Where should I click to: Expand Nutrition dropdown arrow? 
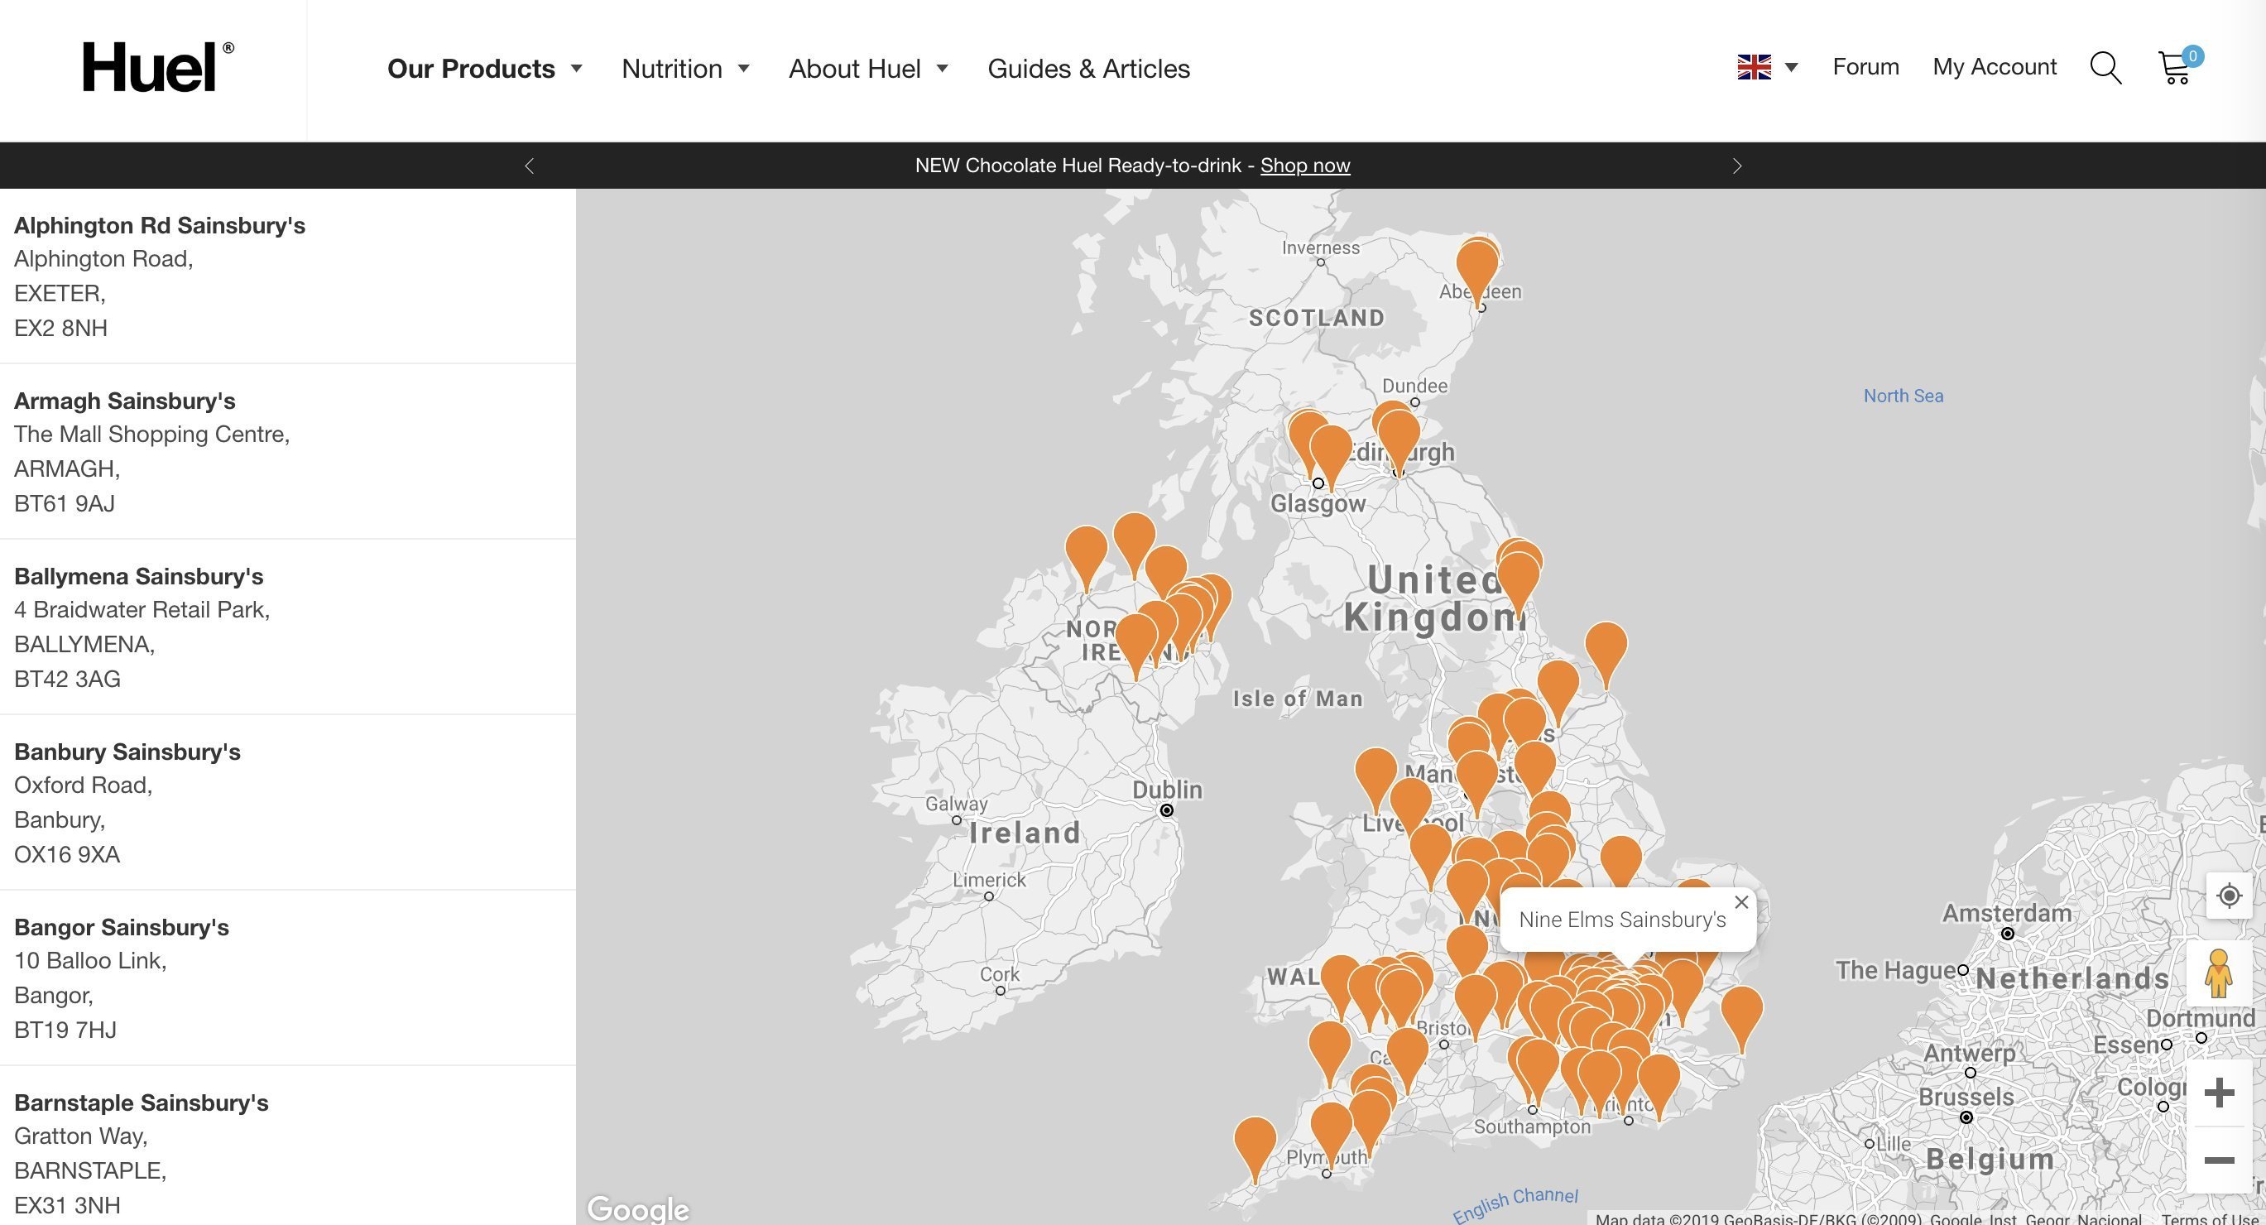pos(743,68)
